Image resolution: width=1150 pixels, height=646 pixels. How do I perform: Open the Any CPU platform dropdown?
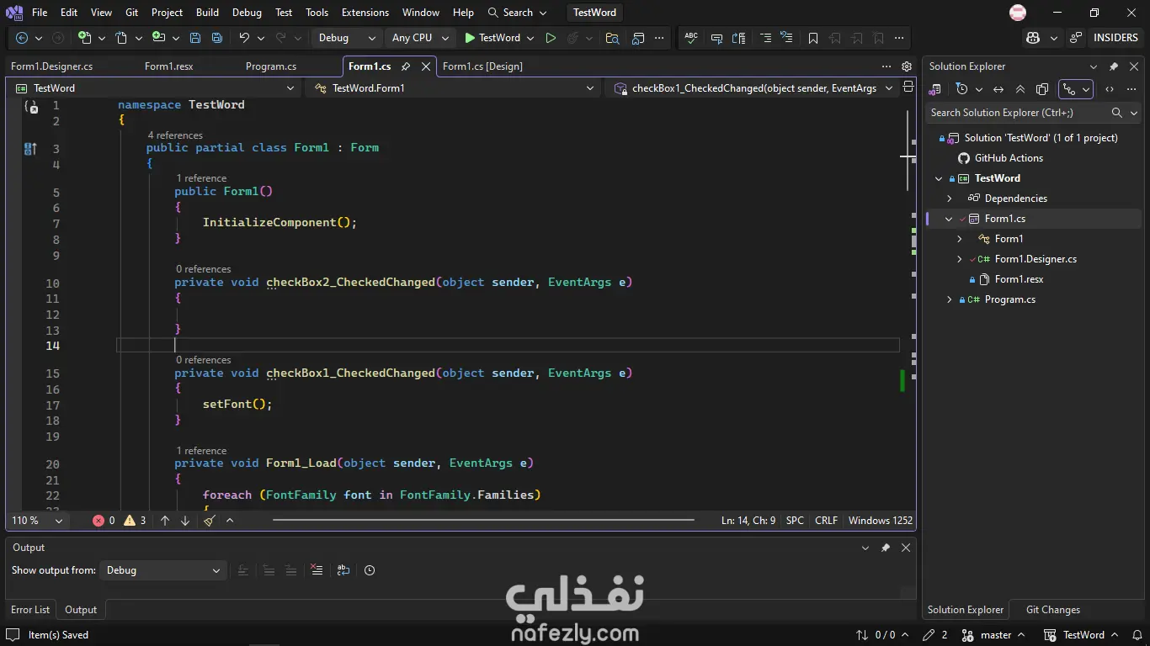coord(420,38)
